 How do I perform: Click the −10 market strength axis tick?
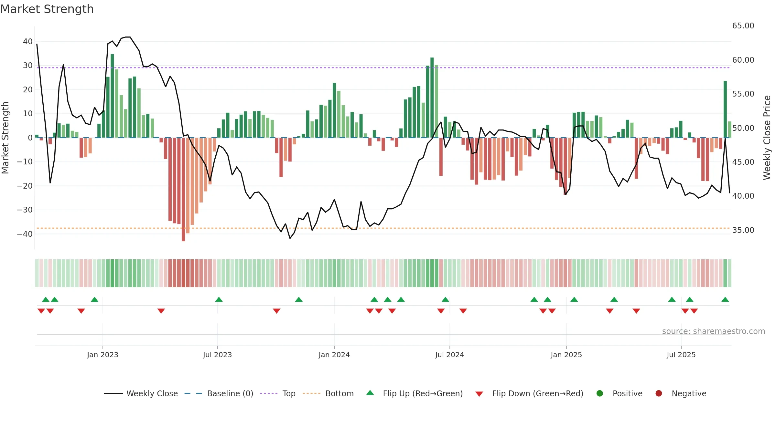pyautogui.click(x=25, y=161)
